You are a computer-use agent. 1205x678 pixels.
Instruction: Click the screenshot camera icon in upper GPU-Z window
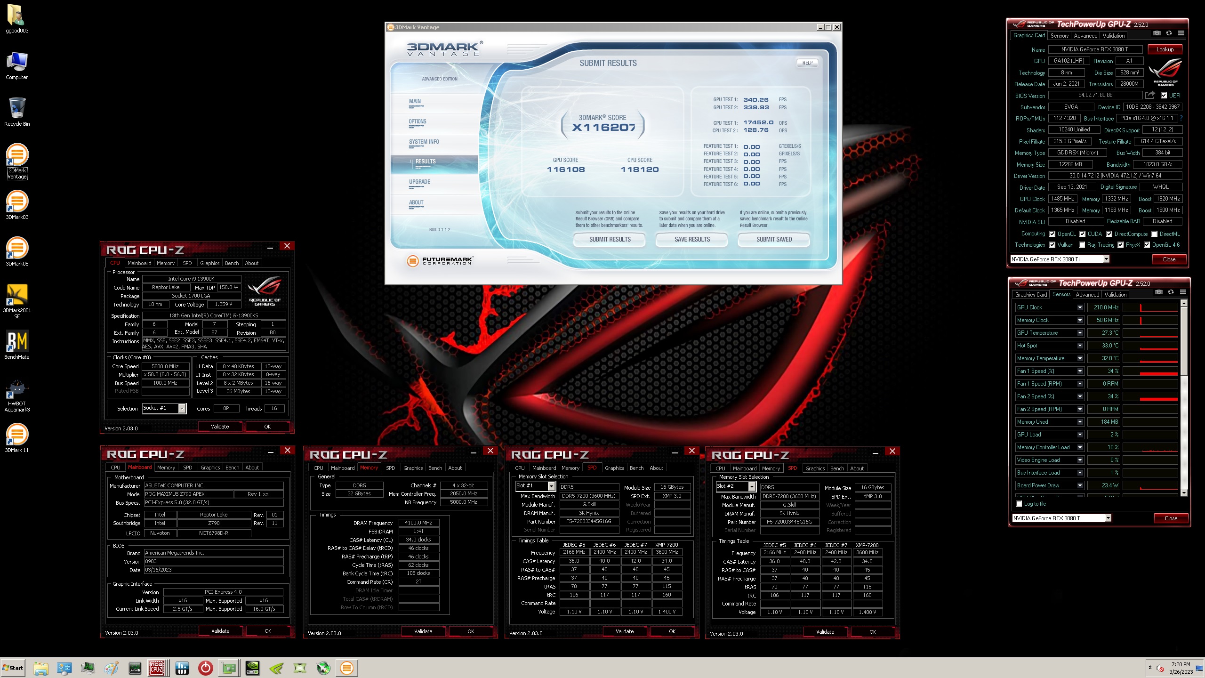coord(1157,33)
